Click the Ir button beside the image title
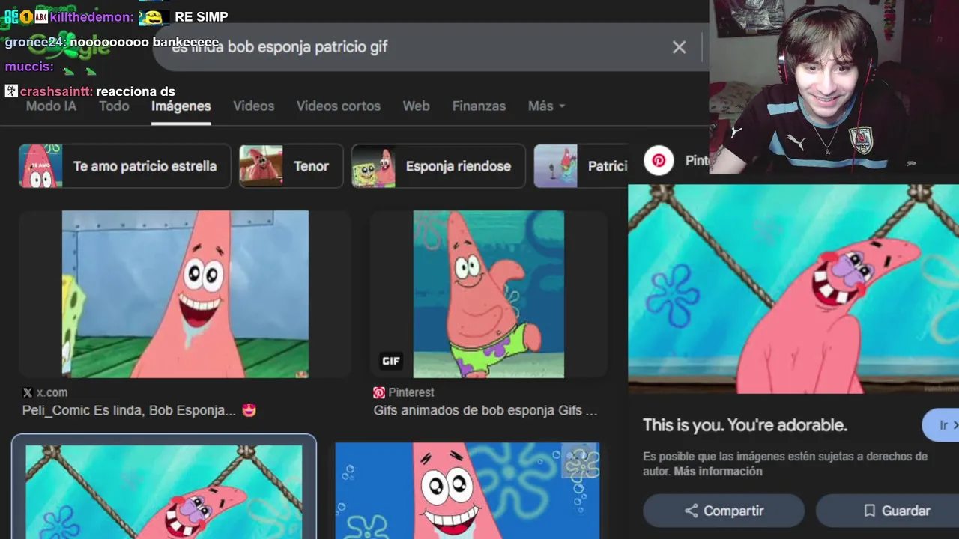Screen dimensions: 959x539 point(941,425)
